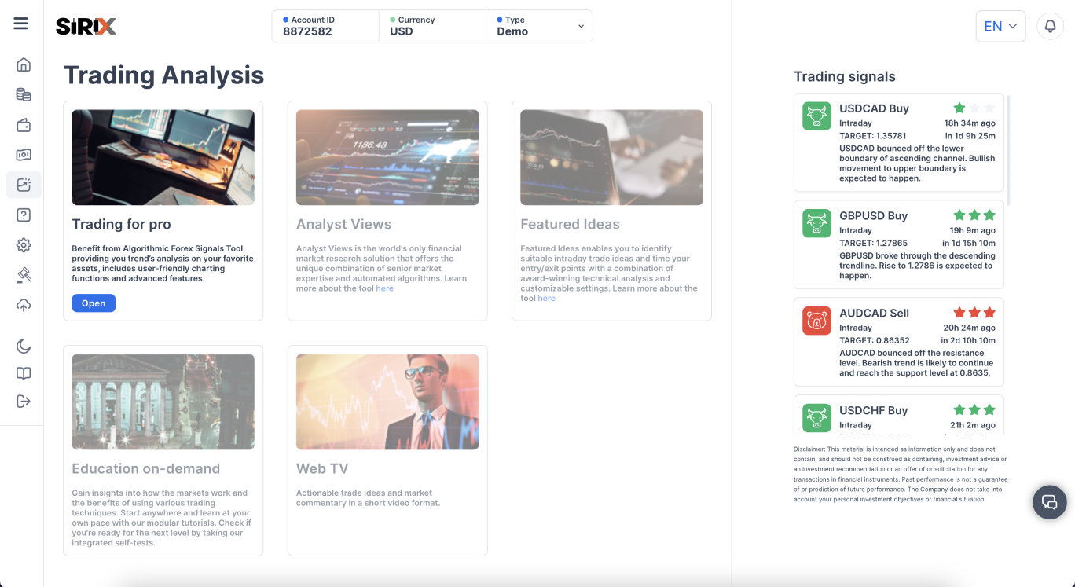Open the live chat bubble
The width and height of the screenshot is (1075, 587).
coord(1049,502)
